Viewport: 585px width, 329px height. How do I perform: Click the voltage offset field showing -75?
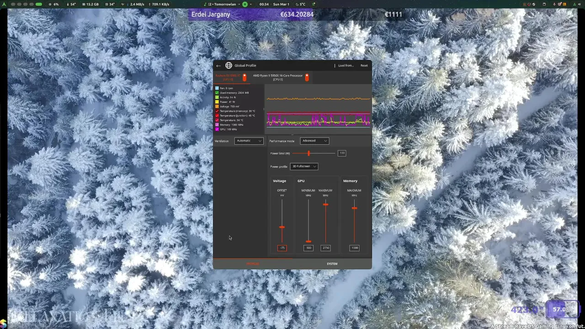click(282, 248)
